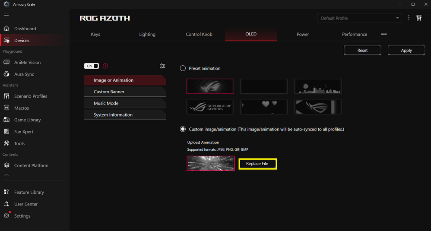Open Feature Library page
Screen dimensions: 431x231
click(x=29, y=192)
